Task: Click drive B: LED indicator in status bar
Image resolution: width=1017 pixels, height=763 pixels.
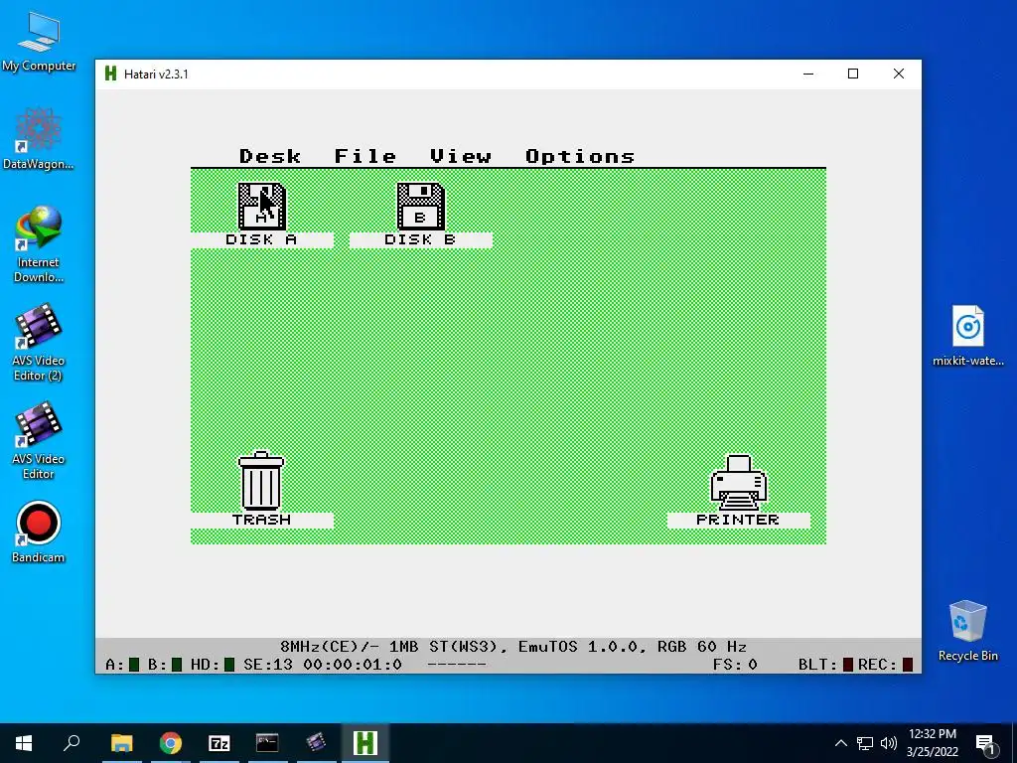Action: [177, 665]
